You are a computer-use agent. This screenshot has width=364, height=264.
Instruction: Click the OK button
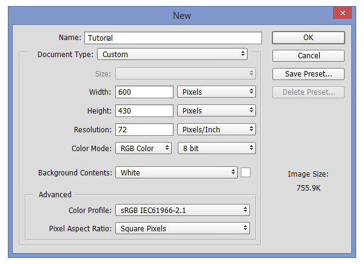click(x=308, y=38)
